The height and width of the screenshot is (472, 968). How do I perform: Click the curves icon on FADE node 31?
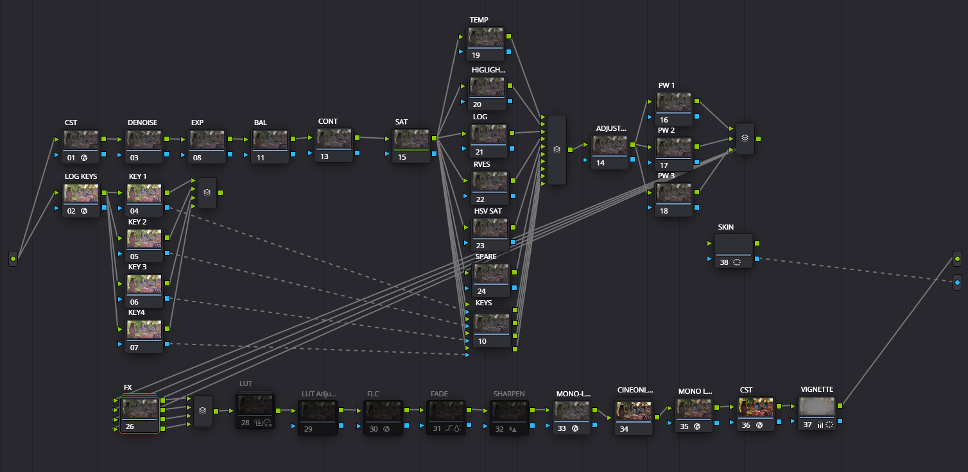tap(447, 429)
